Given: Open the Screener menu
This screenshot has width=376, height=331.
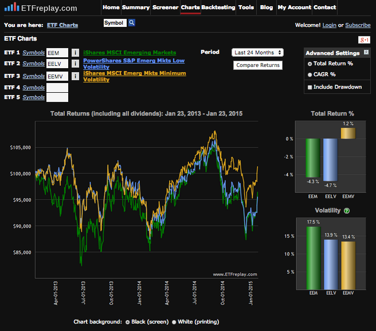Looking at the screenshot, I should [x=166, y=7].
